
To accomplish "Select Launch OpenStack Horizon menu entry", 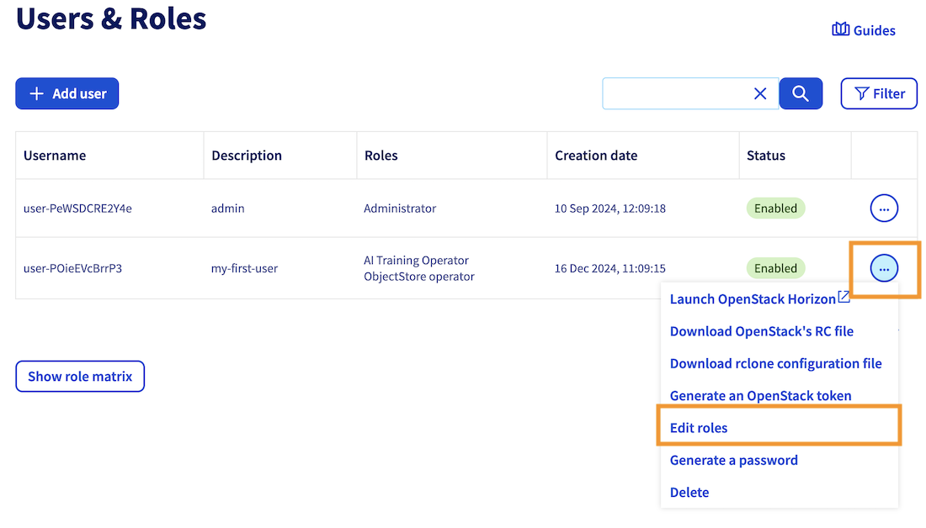I will tap(752, 299).
